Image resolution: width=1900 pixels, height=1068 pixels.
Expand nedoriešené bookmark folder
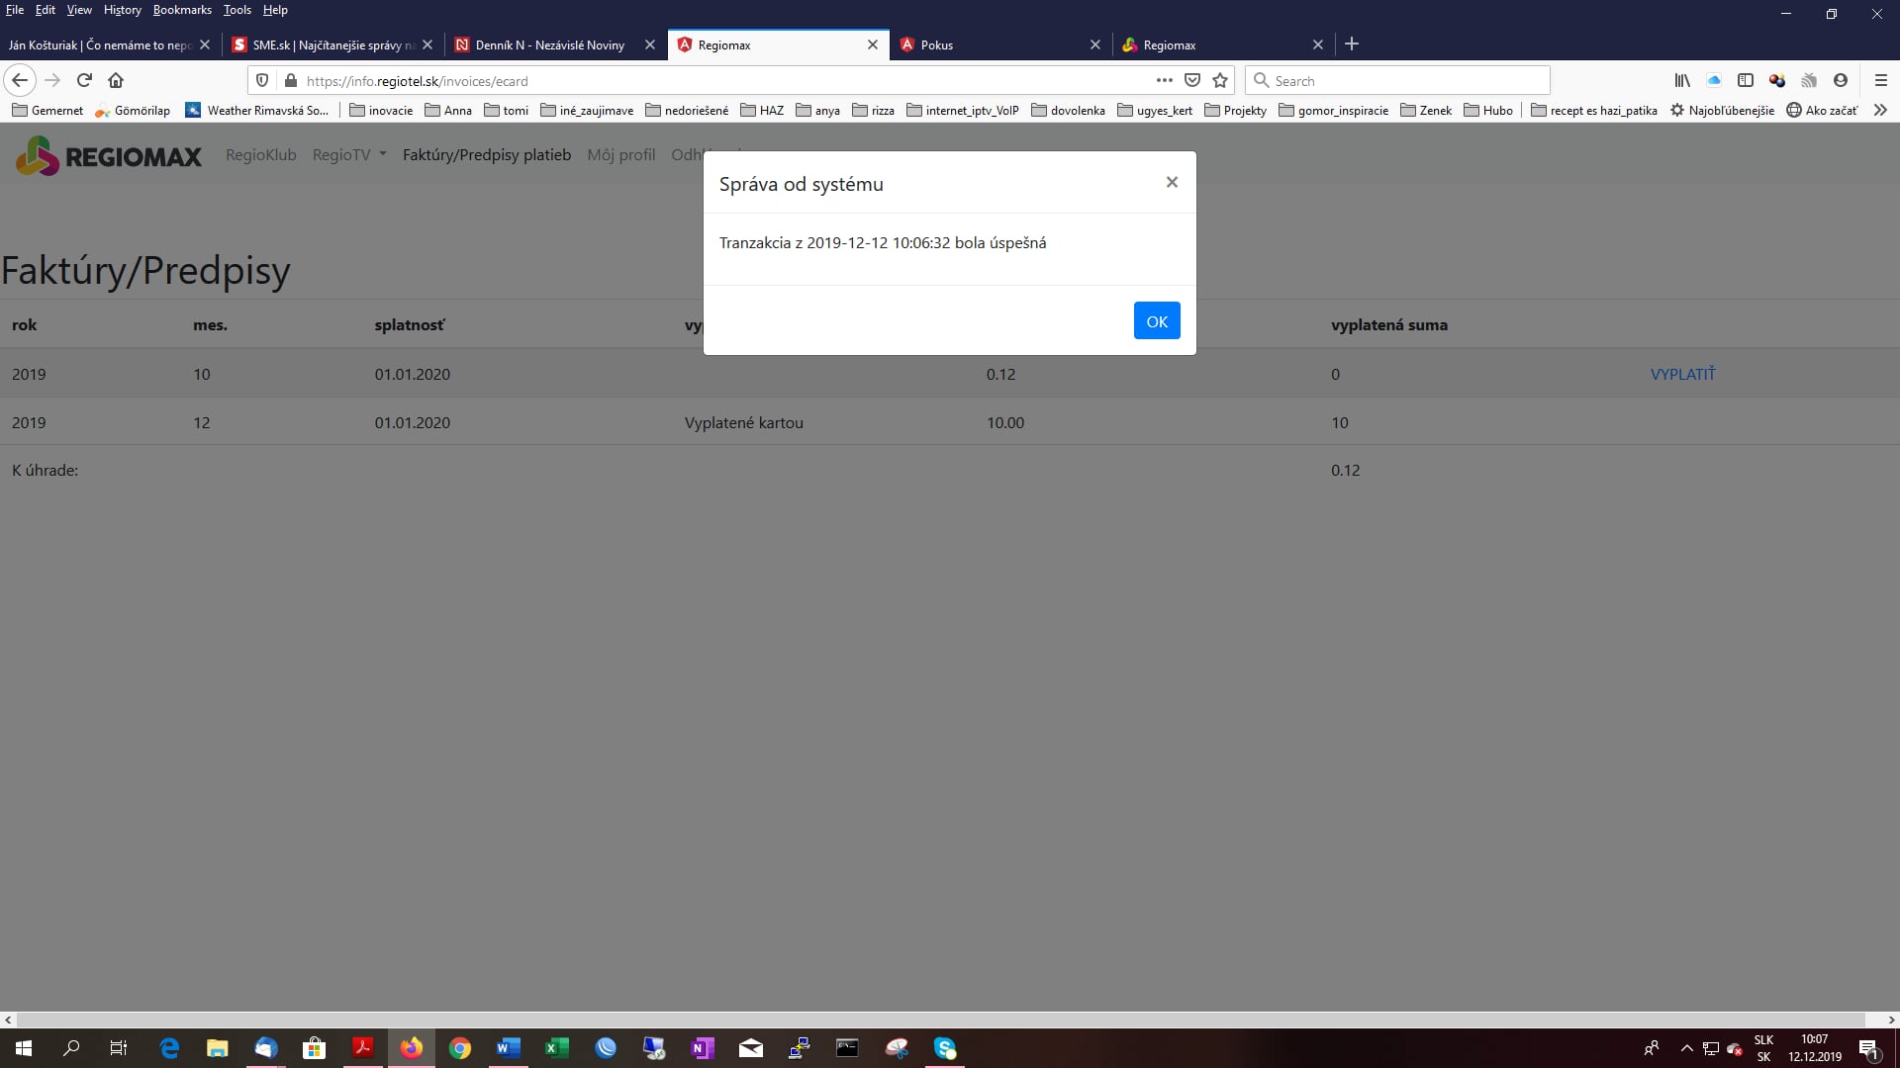[687, 110]
